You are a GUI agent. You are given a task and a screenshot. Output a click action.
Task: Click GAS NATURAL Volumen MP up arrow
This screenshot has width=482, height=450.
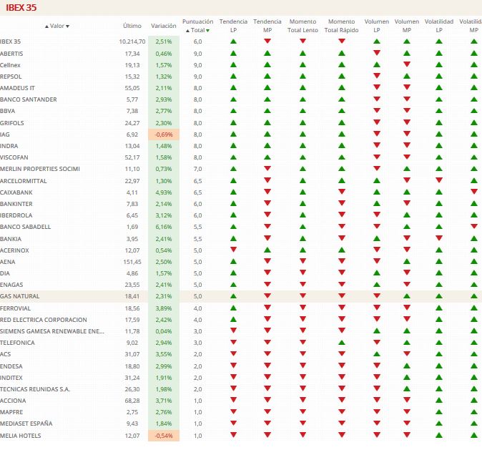[407, 296]
